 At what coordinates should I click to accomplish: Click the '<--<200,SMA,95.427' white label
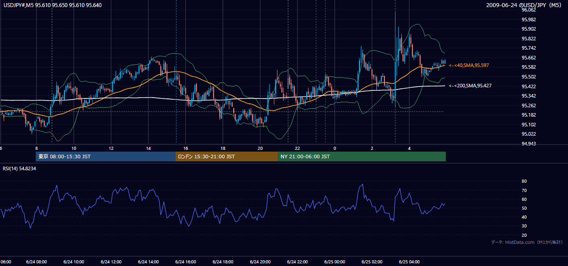point(470,86)
